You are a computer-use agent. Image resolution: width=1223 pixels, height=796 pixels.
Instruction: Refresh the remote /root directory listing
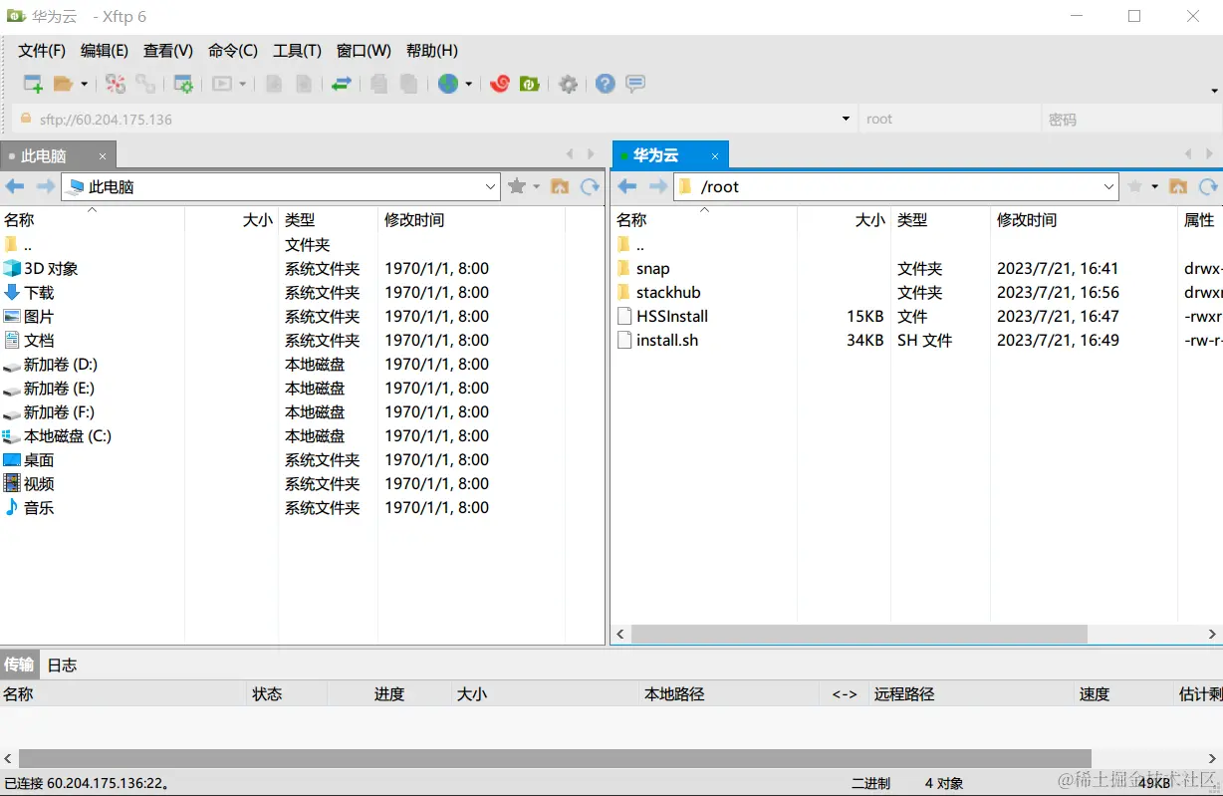click(1209, 186)
